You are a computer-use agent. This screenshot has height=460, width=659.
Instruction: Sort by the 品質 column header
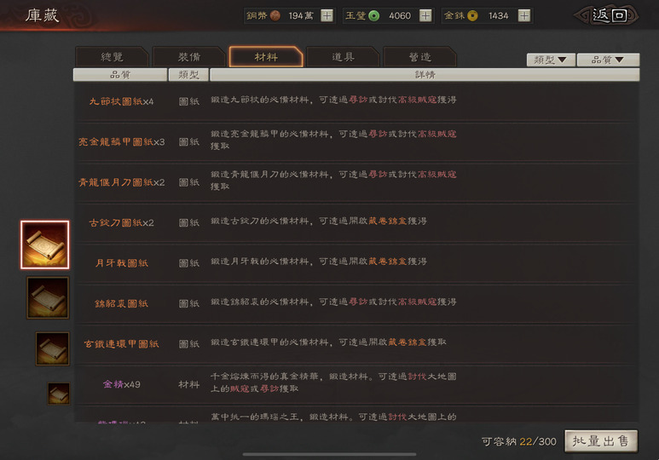120,75
